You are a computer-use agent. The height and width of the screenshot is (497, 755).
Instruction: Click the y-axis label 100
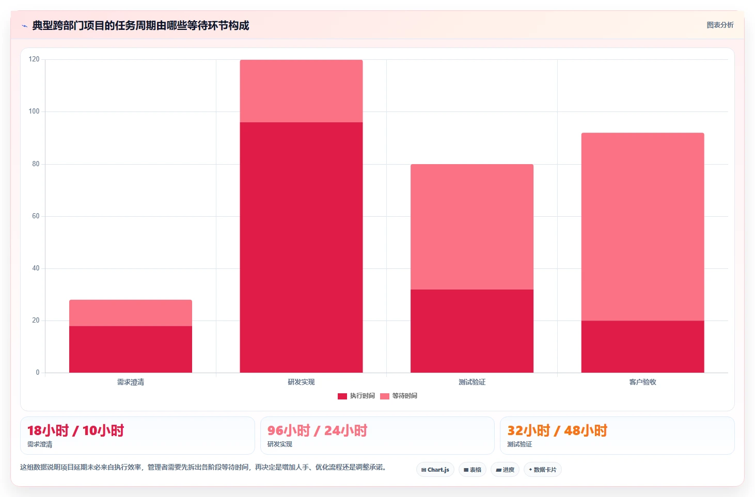pyautogui.click(x=34, y=111)
